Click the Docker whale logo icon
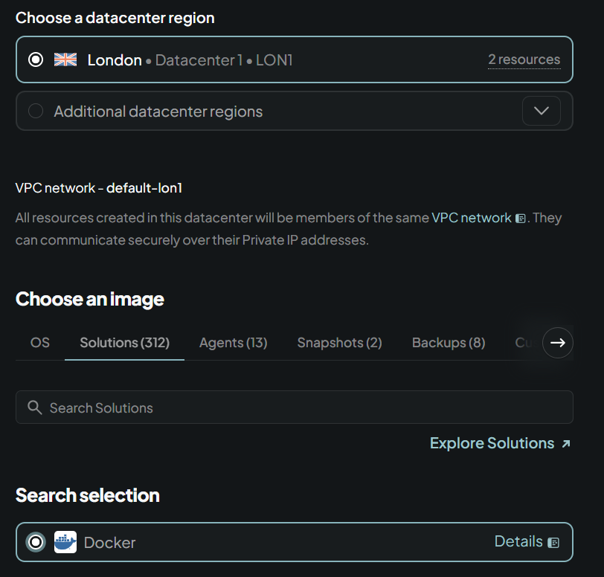 coord(65,542)
